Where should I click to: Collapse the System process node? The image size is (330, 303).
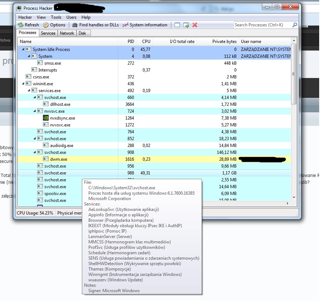[x=29, y=56]
